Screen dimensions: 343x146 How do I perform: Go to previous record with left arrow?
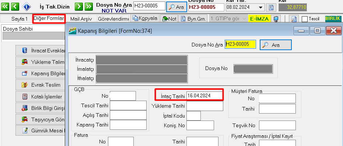coord(15,7)
